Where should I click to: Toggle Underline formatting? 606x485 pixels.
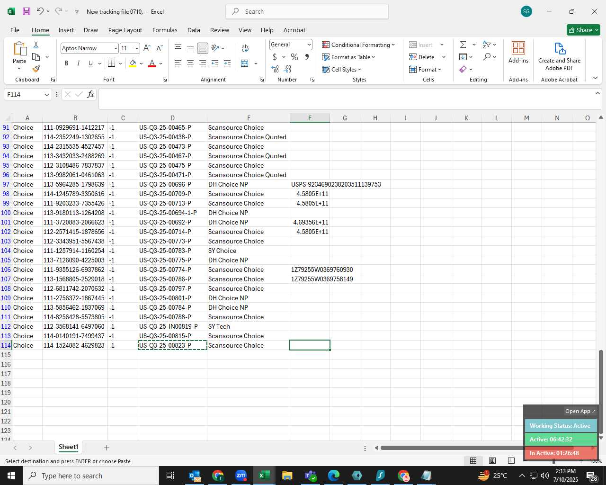click(90, 63)
